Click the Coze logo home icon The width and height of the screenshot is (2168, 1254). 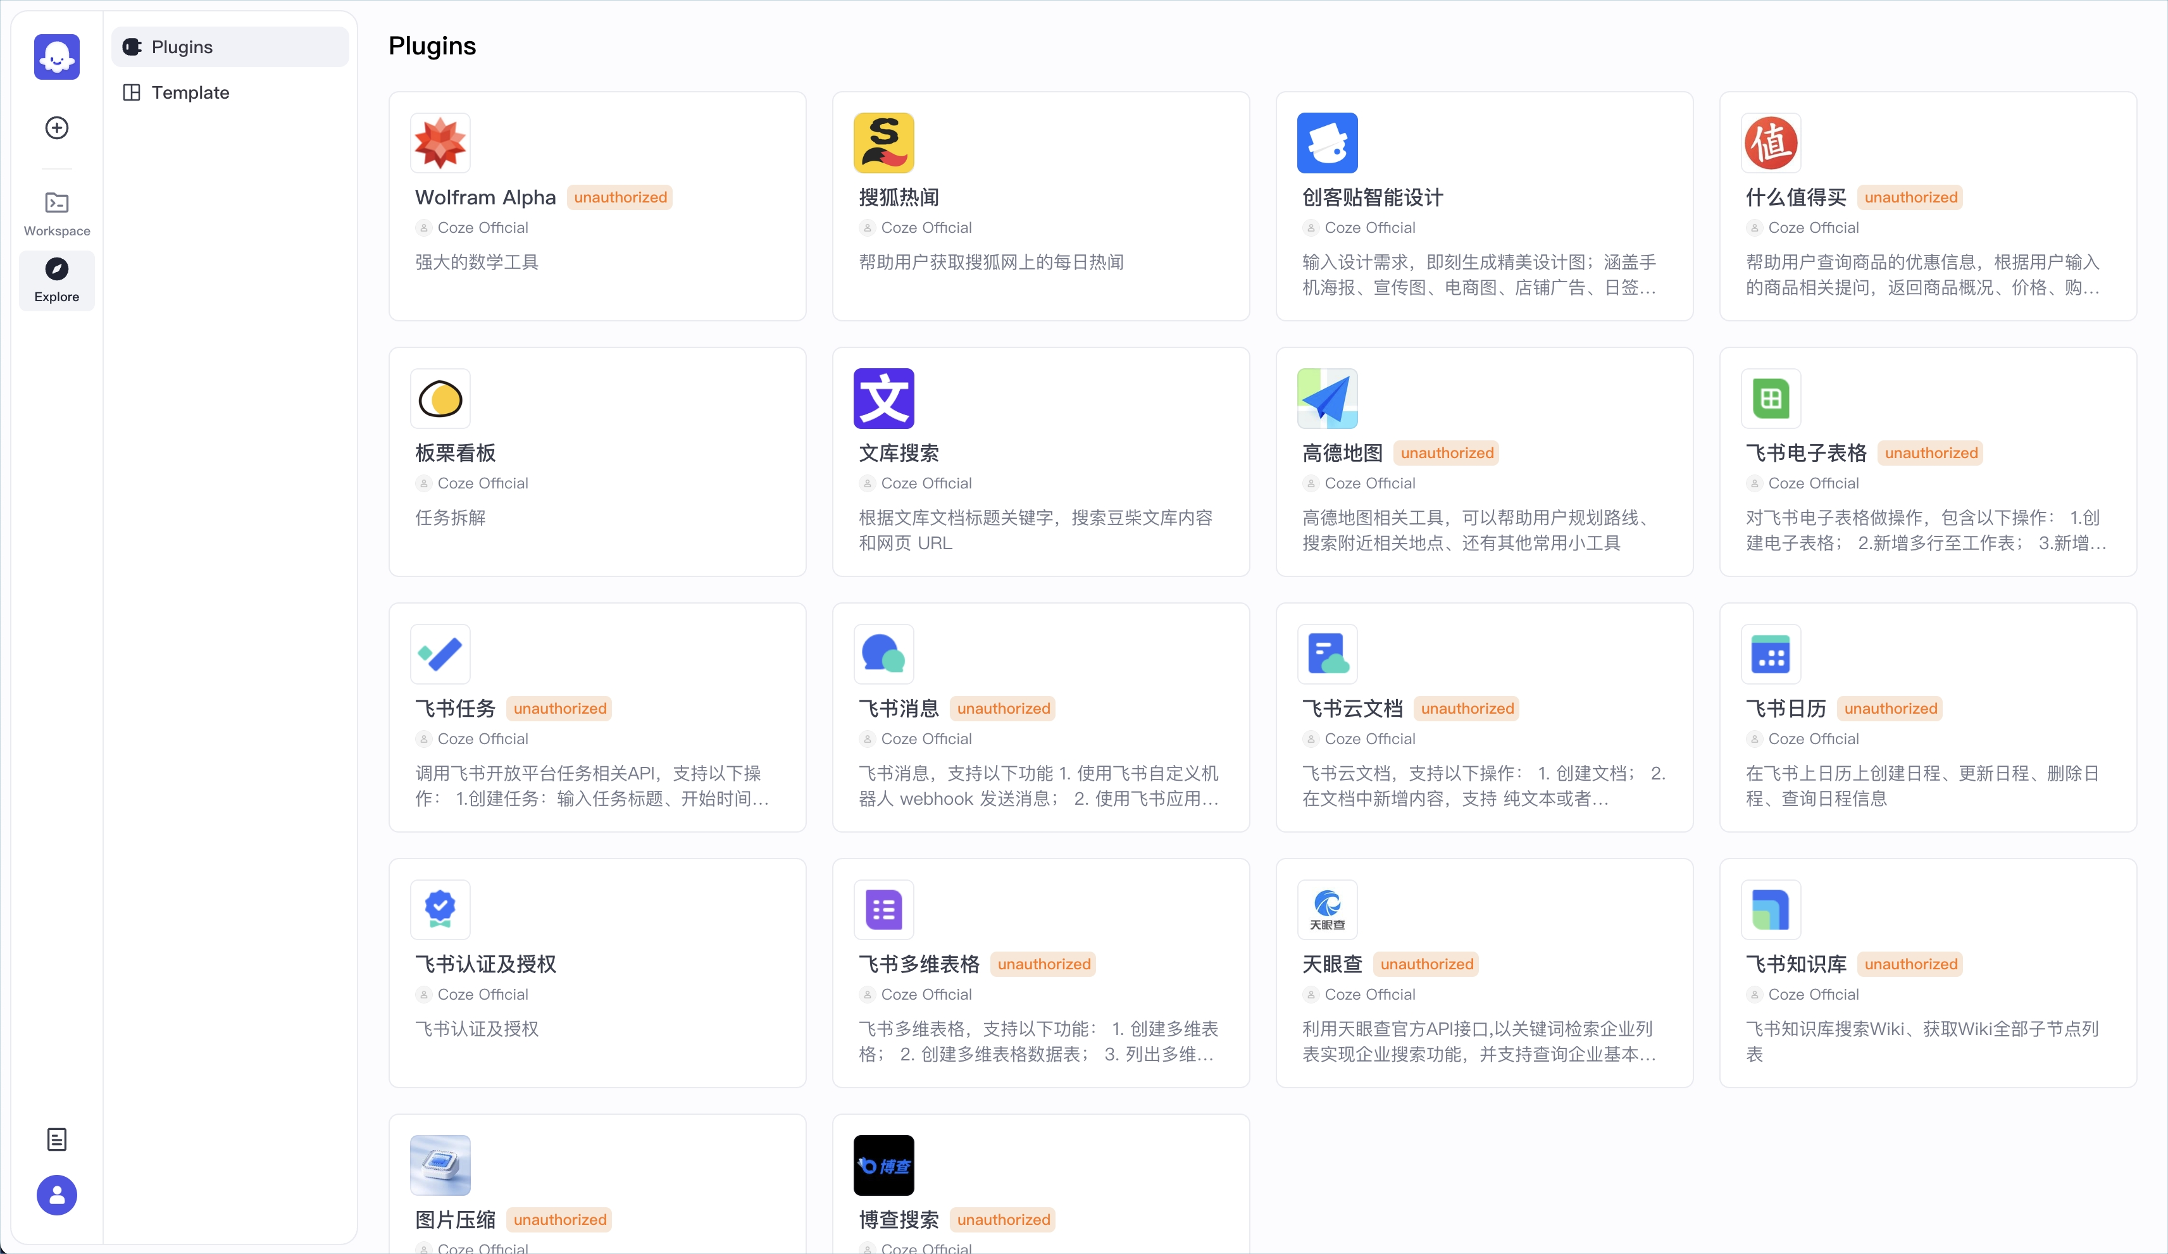coord(57,58)
